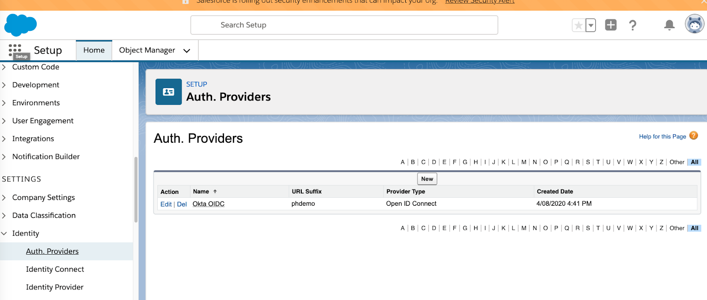Expand the Object Manager dropdown chevron
707x300 pixels.
[x=186, y=51]
